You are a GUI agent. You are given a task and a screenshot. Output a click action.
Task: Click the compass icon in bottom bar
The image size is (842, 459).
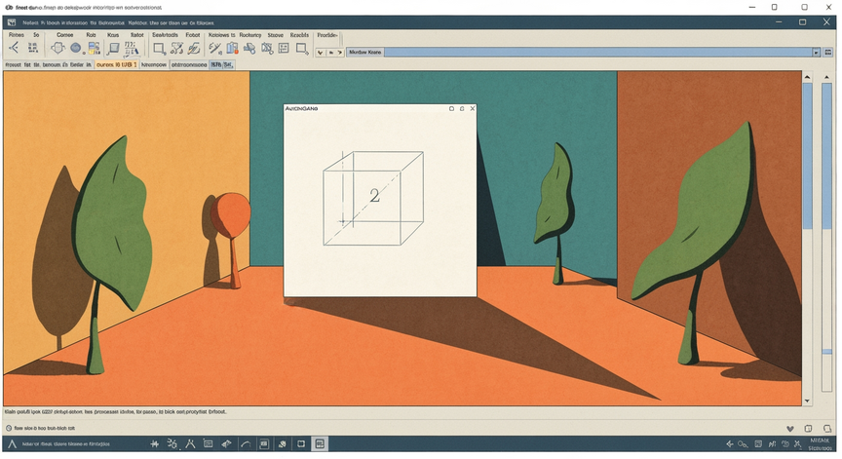point(190,444)
